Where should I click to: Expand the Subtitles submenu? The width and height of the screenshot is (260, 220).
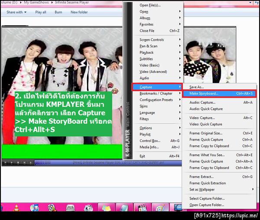[x=158, y=59]
